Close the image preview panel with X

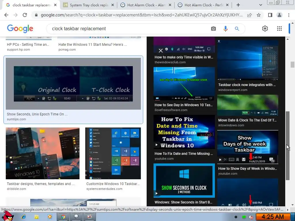coord(160,51)
